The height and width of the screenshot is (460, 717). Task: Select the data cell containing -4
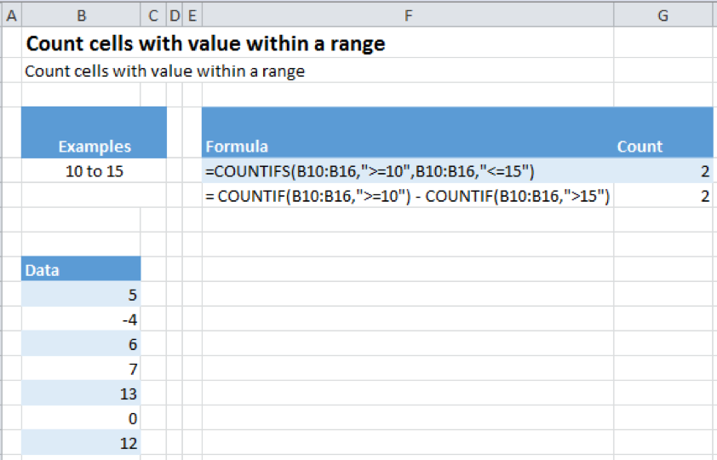click(81, 319)
